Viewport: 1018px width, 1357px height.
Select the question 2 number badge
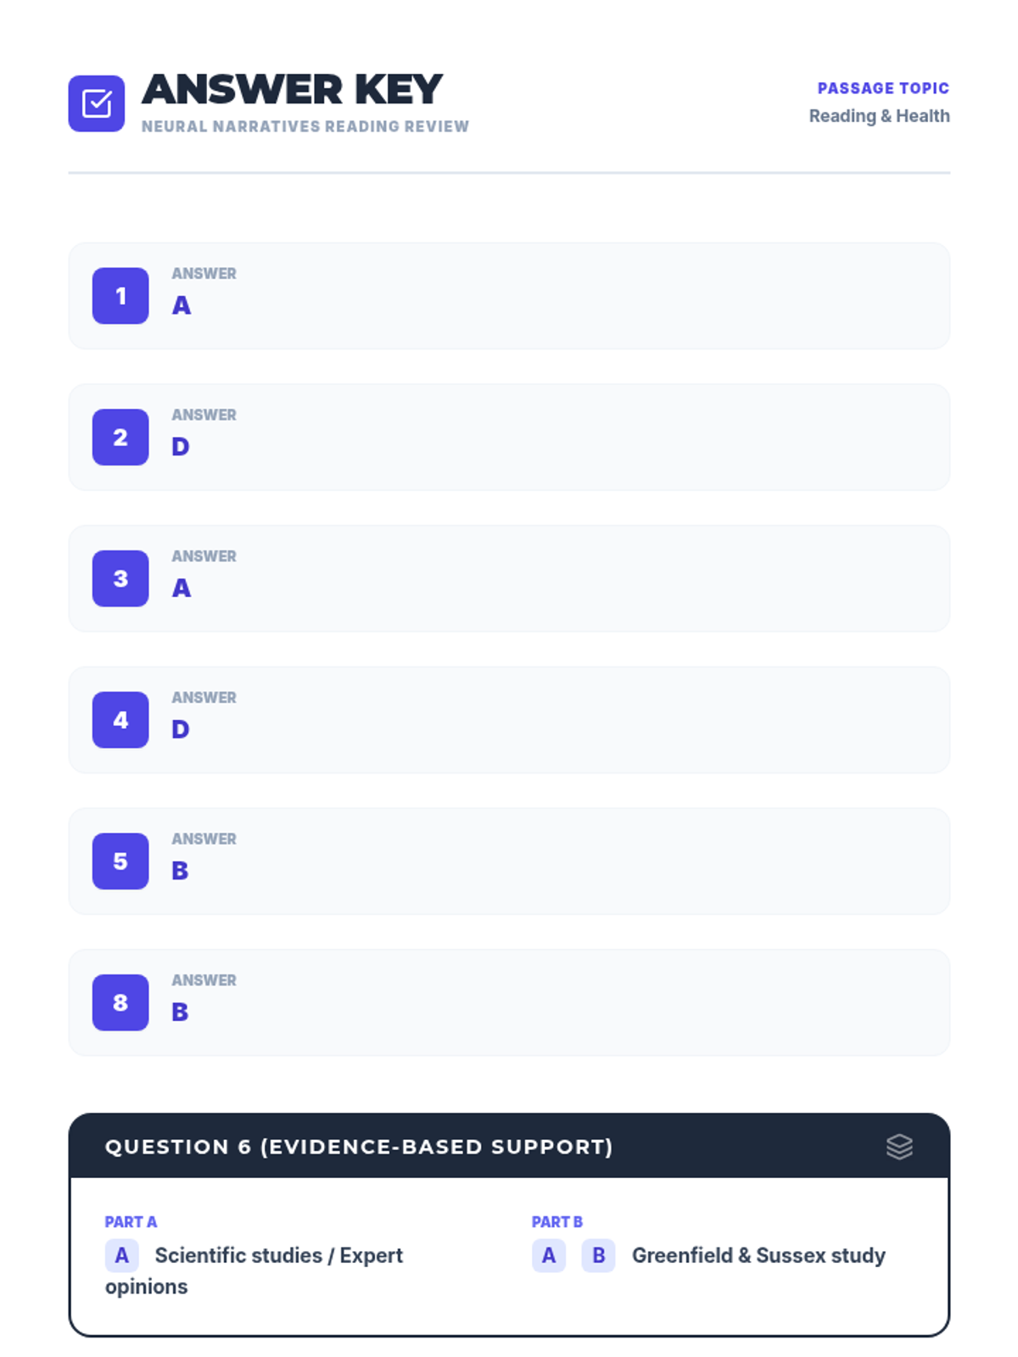tap(120, 438)
